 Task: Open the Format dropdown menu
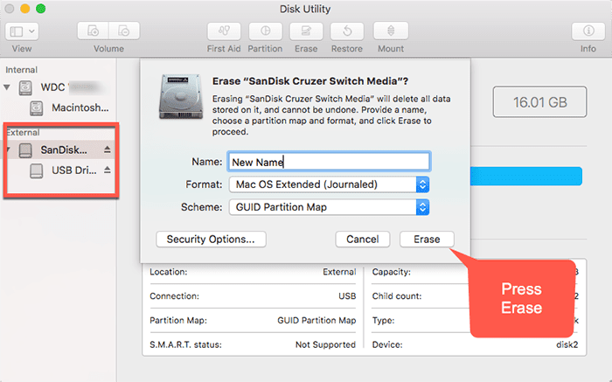tap(329, 184)
